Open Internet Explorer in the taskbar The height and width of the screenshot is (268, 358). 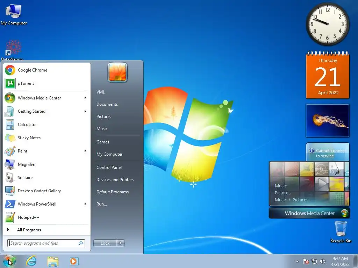click(31, 261)
